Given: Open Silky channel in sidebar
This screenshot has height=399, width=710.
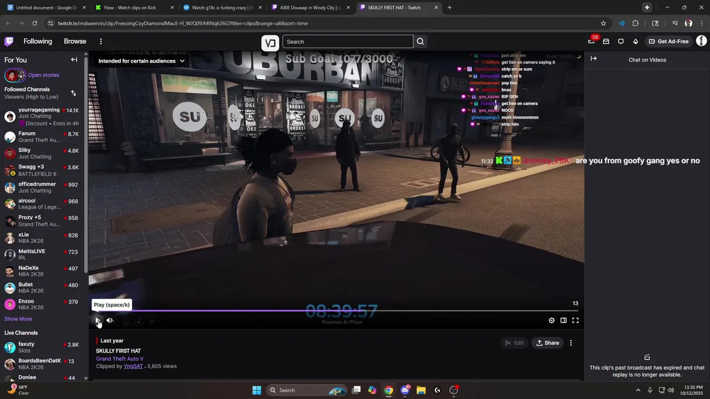Looking at the screenshot, I should tap(42, 154).
